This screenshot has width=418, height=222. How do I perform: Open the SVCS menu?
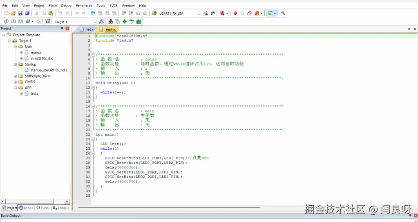pos(113,5)
